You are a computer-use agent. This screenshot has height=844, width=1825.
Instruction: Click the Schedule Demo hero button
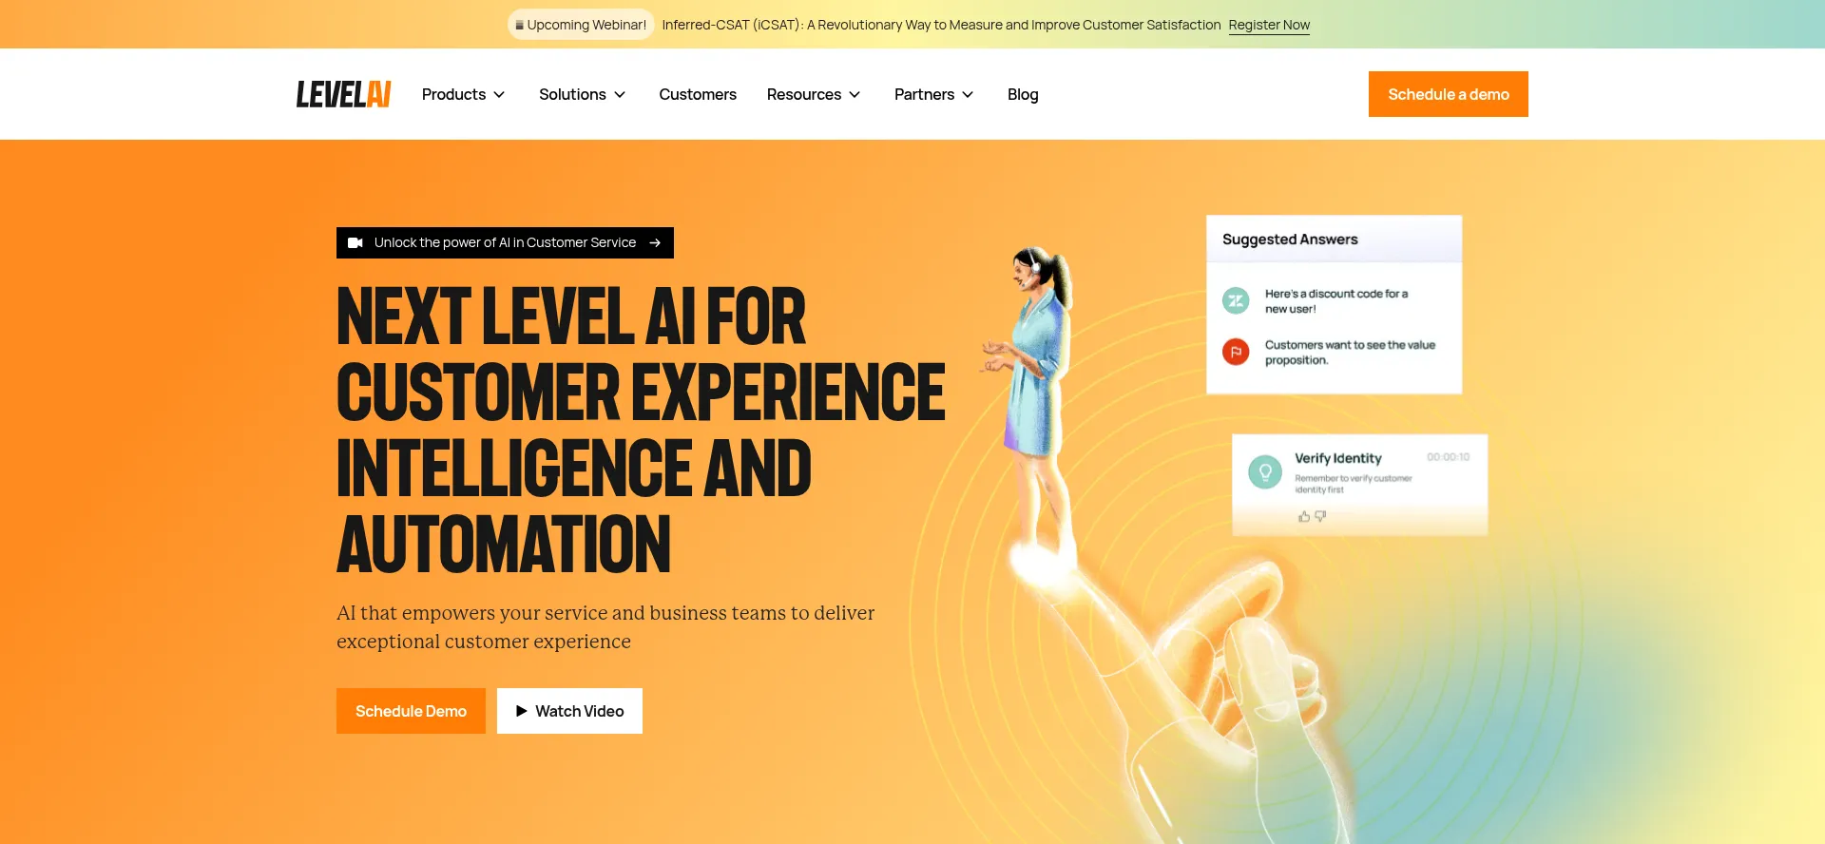tap(411, 711)
